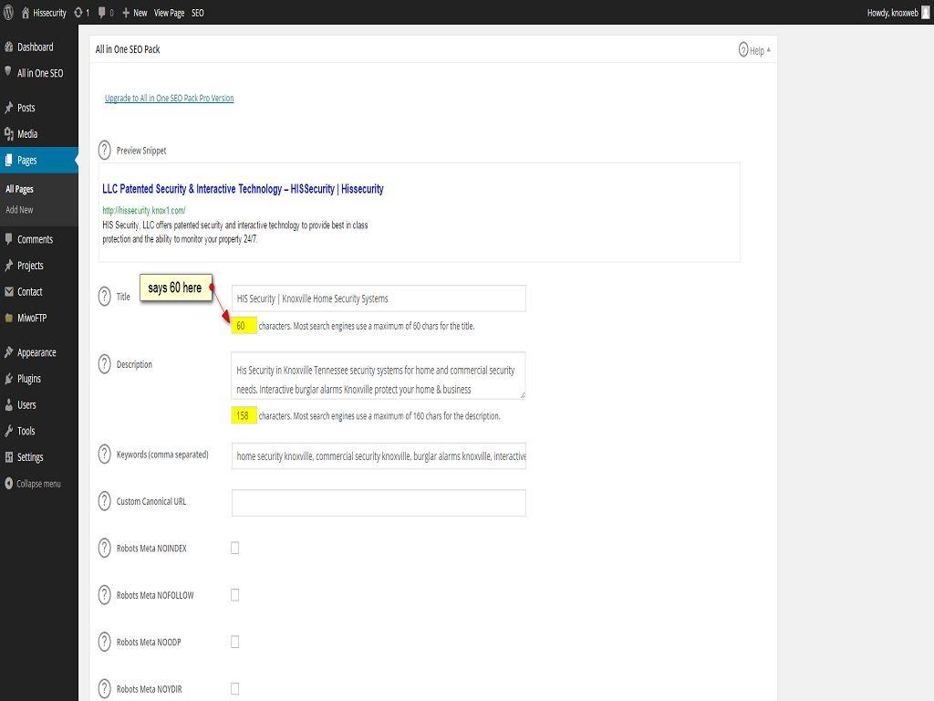Click Upgrade to All in One SEO Pack Pro Version
This screenshot has width=934, height=701.
(x=169, y=99)
